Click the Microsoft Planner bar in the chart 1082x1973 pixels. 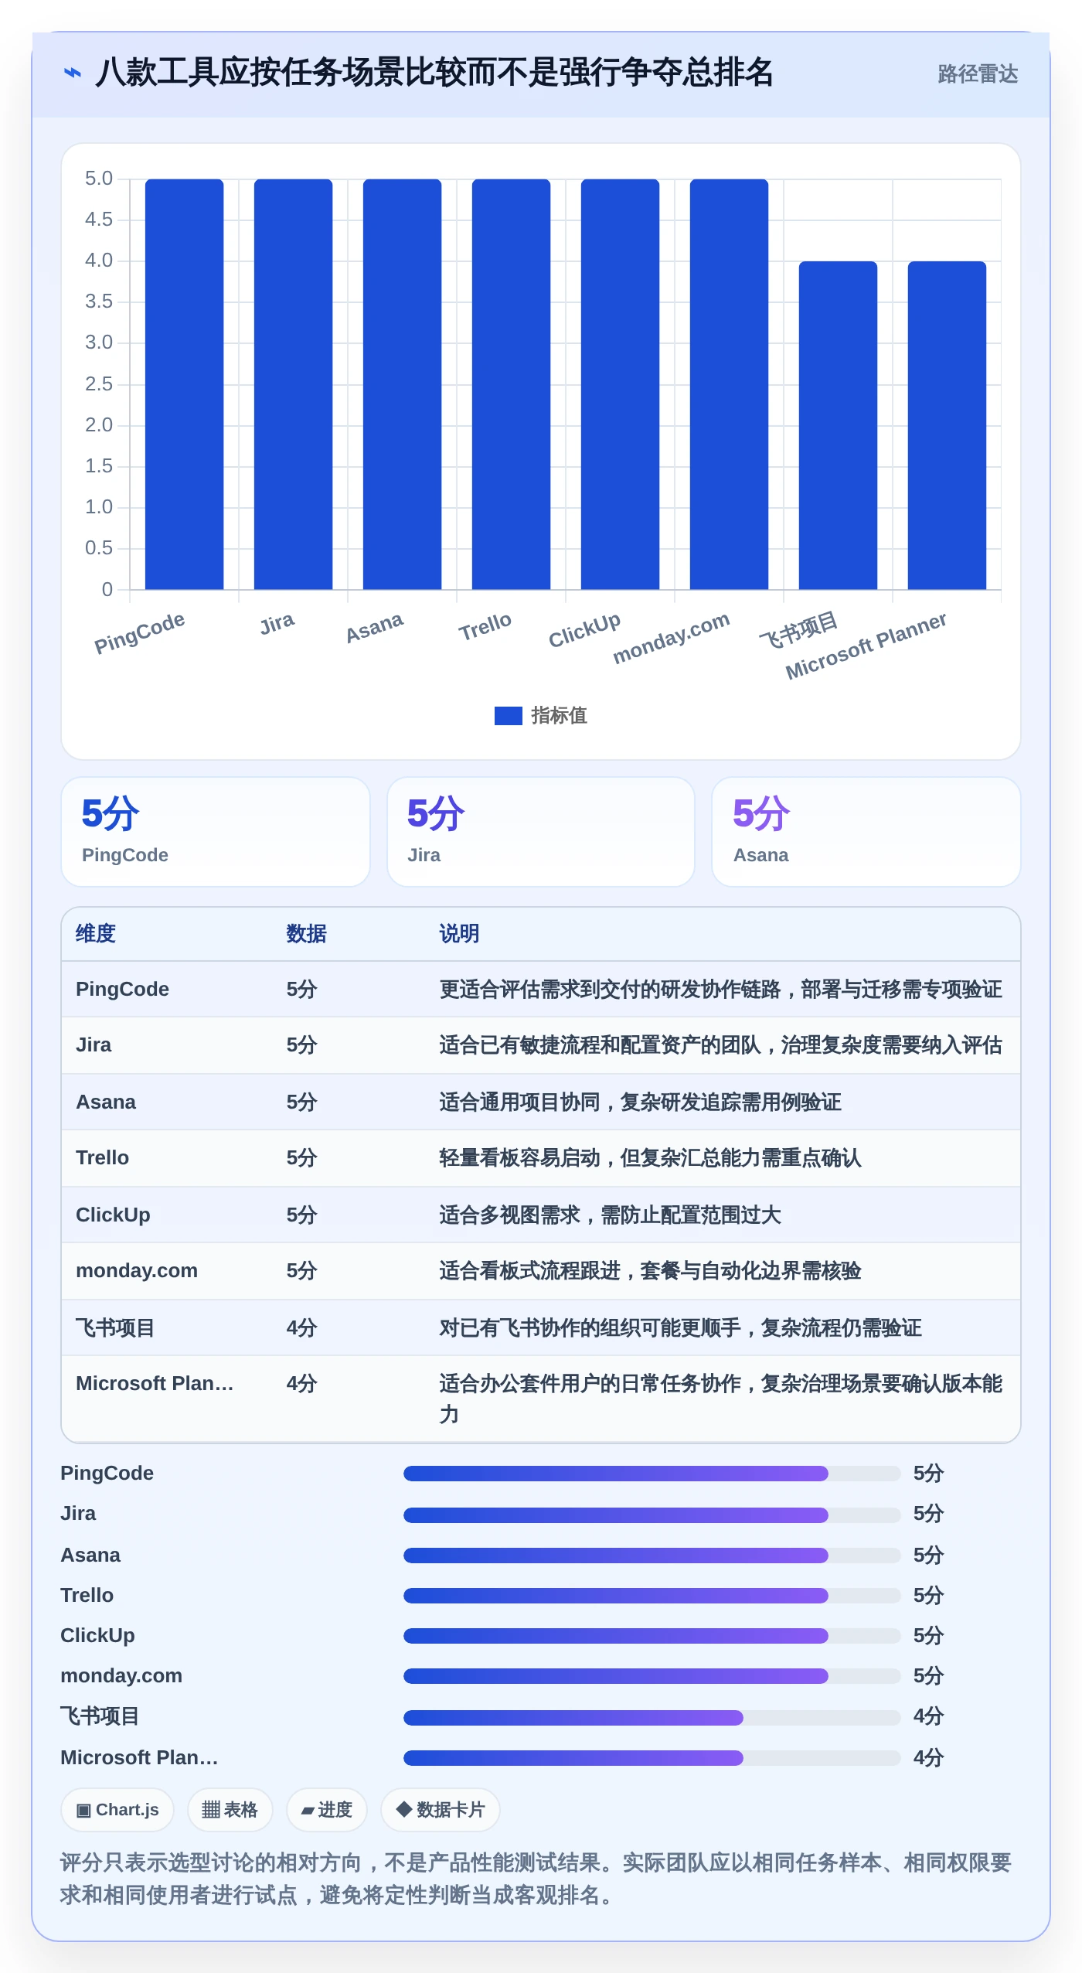(x=947, y=425)
